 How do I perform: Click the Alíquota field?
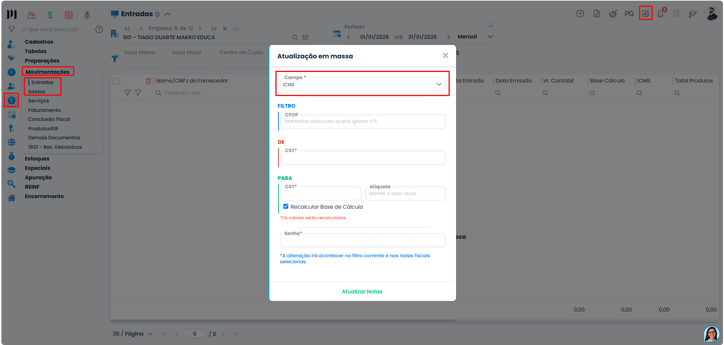point(405,193)
